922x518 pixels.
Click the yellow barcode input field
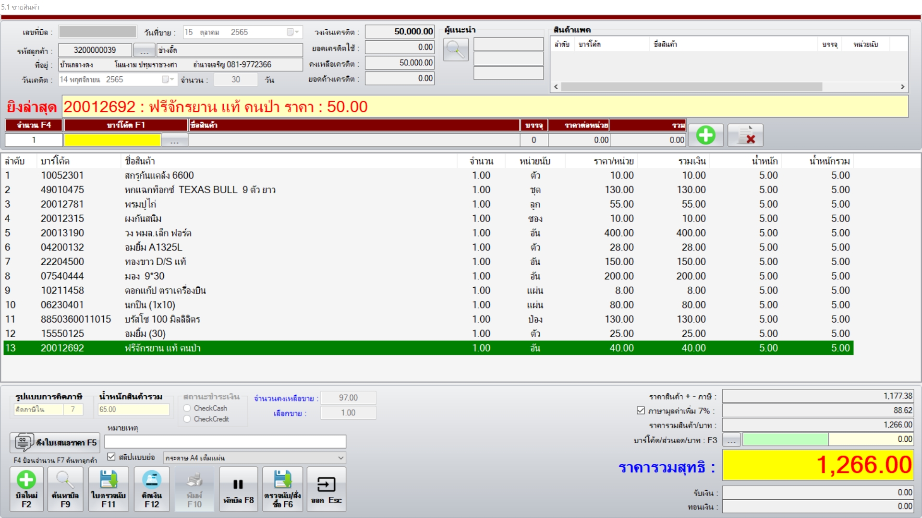tap(112, 140)
